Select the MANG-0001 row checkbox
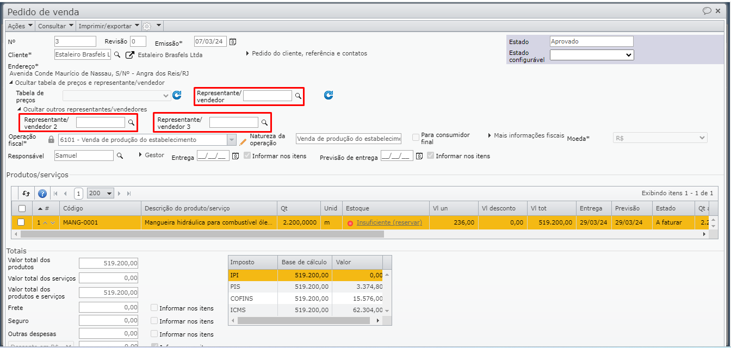The image size is (731, 348). [21, 222]
